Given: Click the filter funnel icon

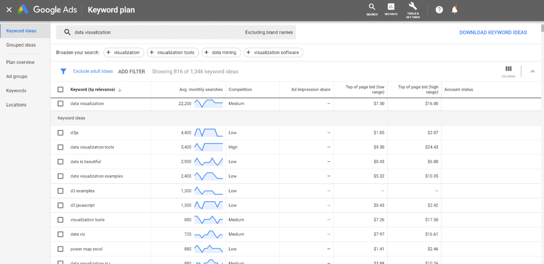Looking at the screenshot, I should tap(63, 71).
